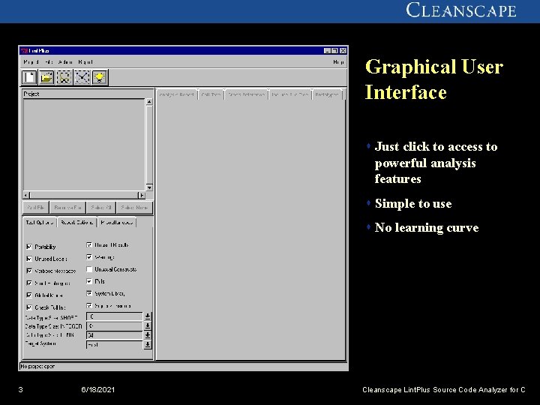The width and height of the screenshot is (540, 405).
Task: Click the third toolbar icon beside folder
Action: (64, 77)
